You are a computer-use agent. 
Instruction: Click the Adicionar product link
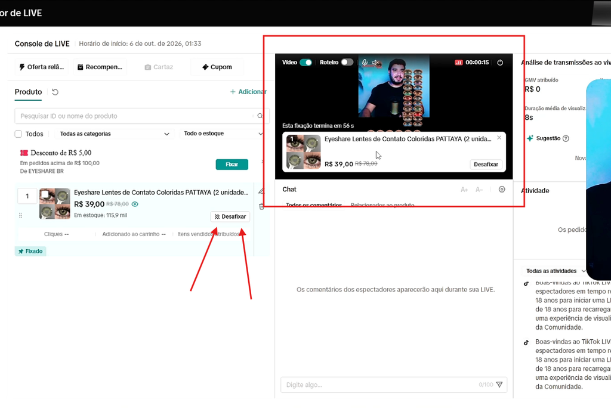click(248, 92)
